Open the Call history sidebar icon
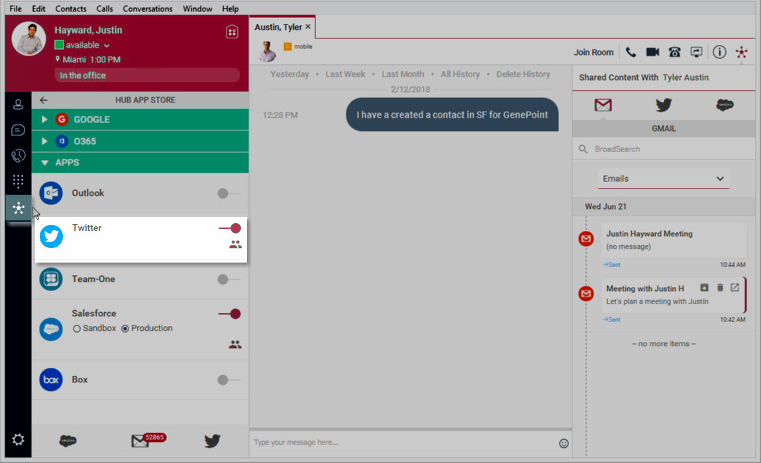Image resolution: width=761 pixels, height=463 pixels. click(18, 155)
